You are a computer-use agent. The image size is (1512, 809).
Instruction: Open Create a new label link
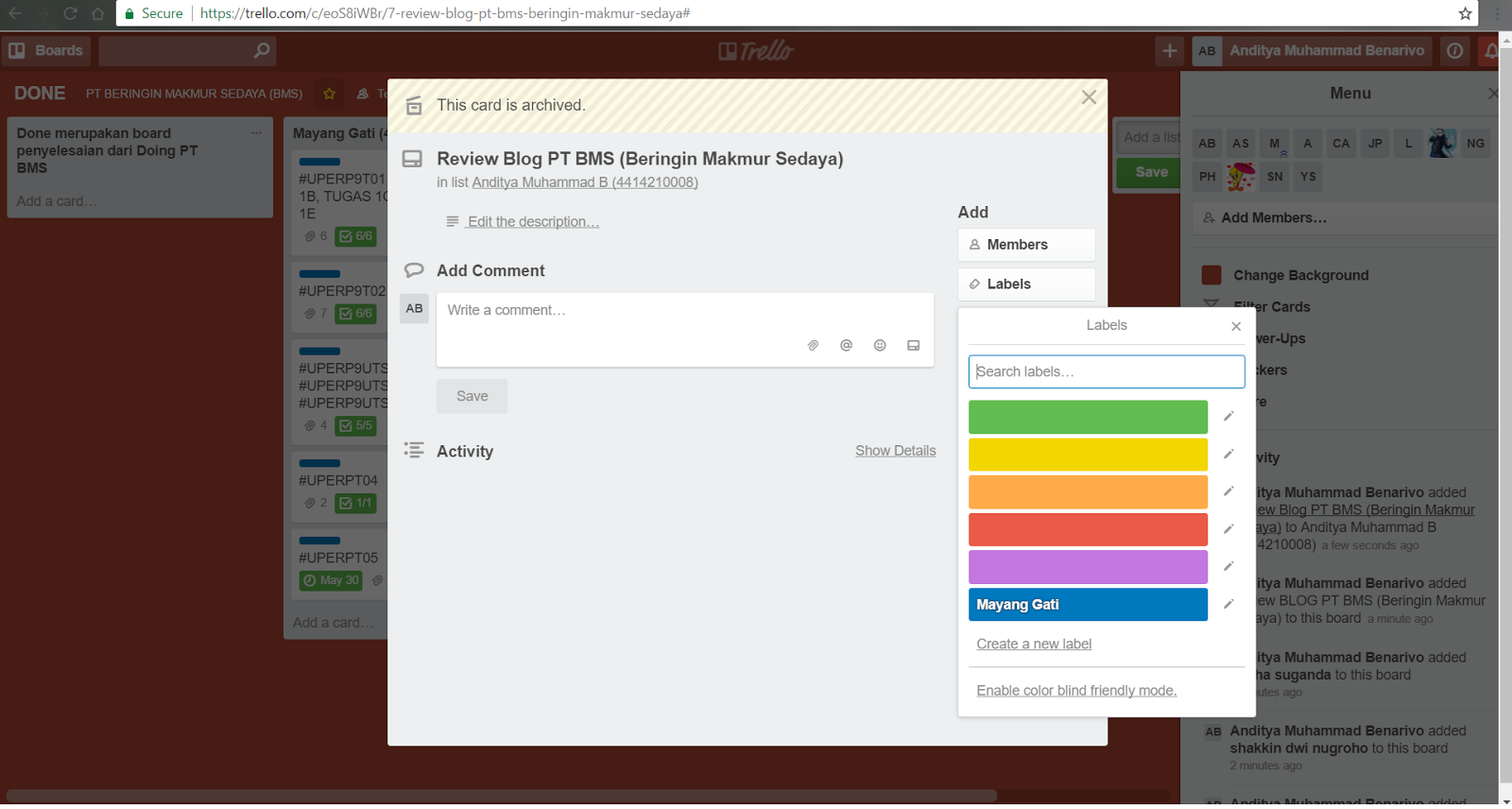coord(1034,644)
